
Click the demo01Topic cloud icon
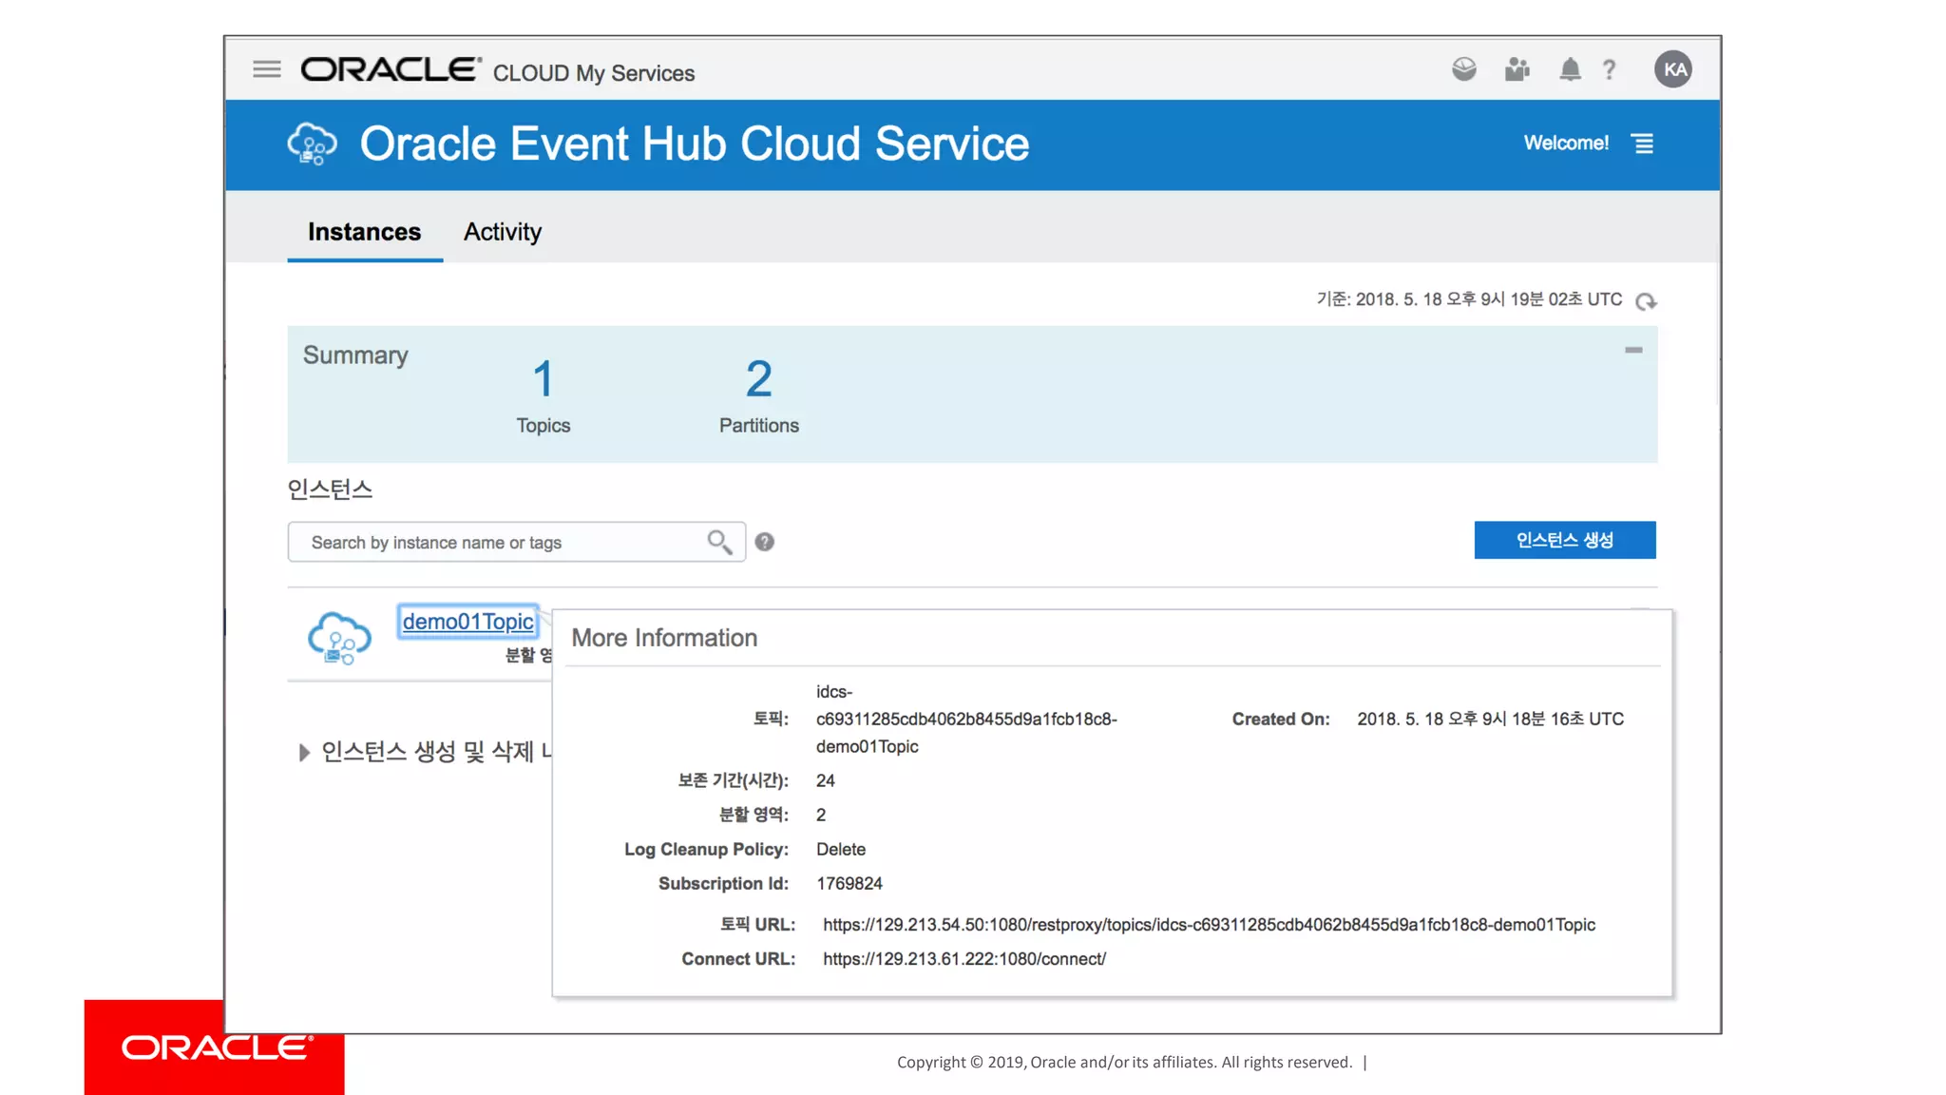[x=339, y=638]
